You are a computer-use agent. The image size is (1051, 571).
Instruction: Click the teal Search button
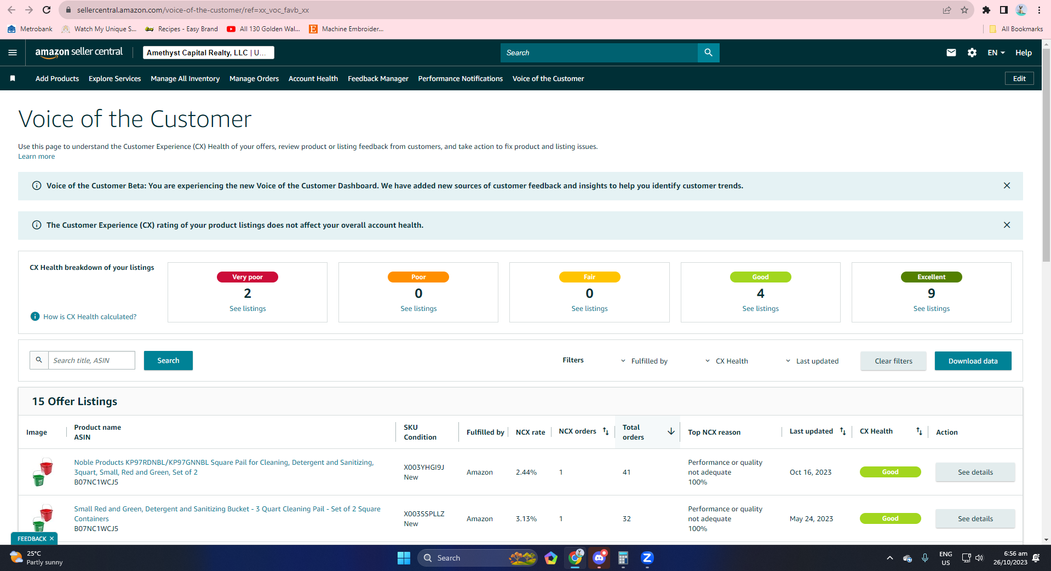[x=168, y=360]
